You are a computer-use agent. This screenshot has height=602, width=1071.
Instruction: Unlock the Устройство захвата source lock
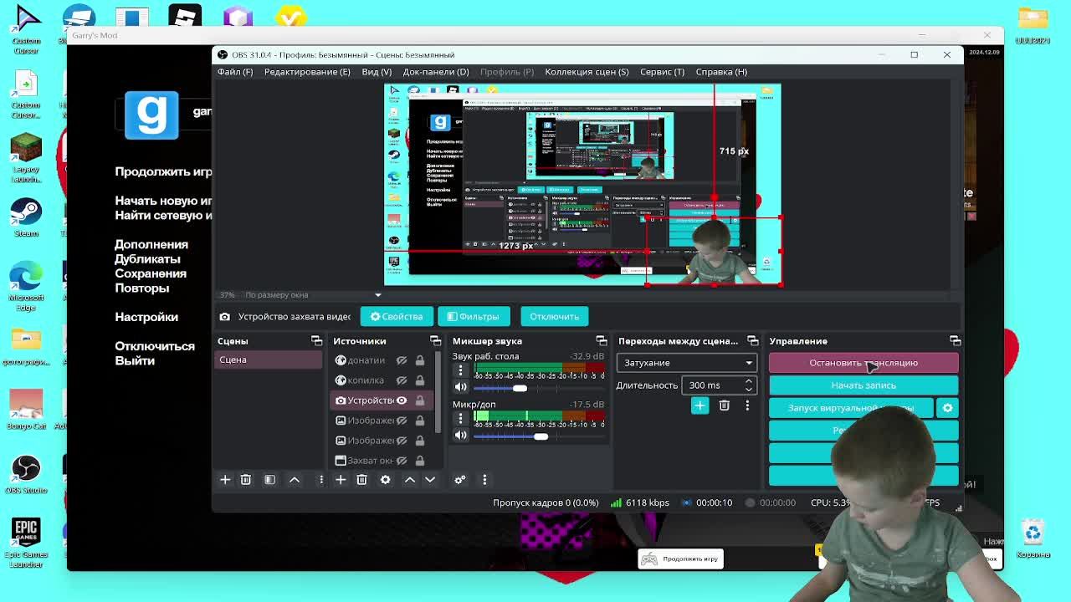click(x=420, y=400)
